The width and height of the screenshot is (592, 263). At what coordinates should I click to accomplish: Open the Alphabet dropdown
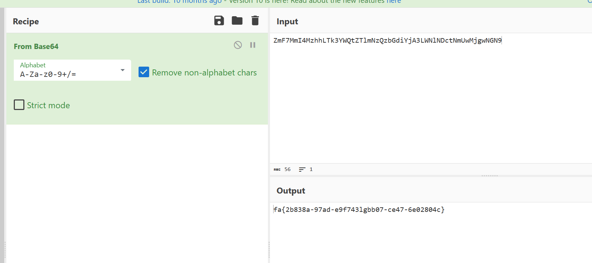72,70
